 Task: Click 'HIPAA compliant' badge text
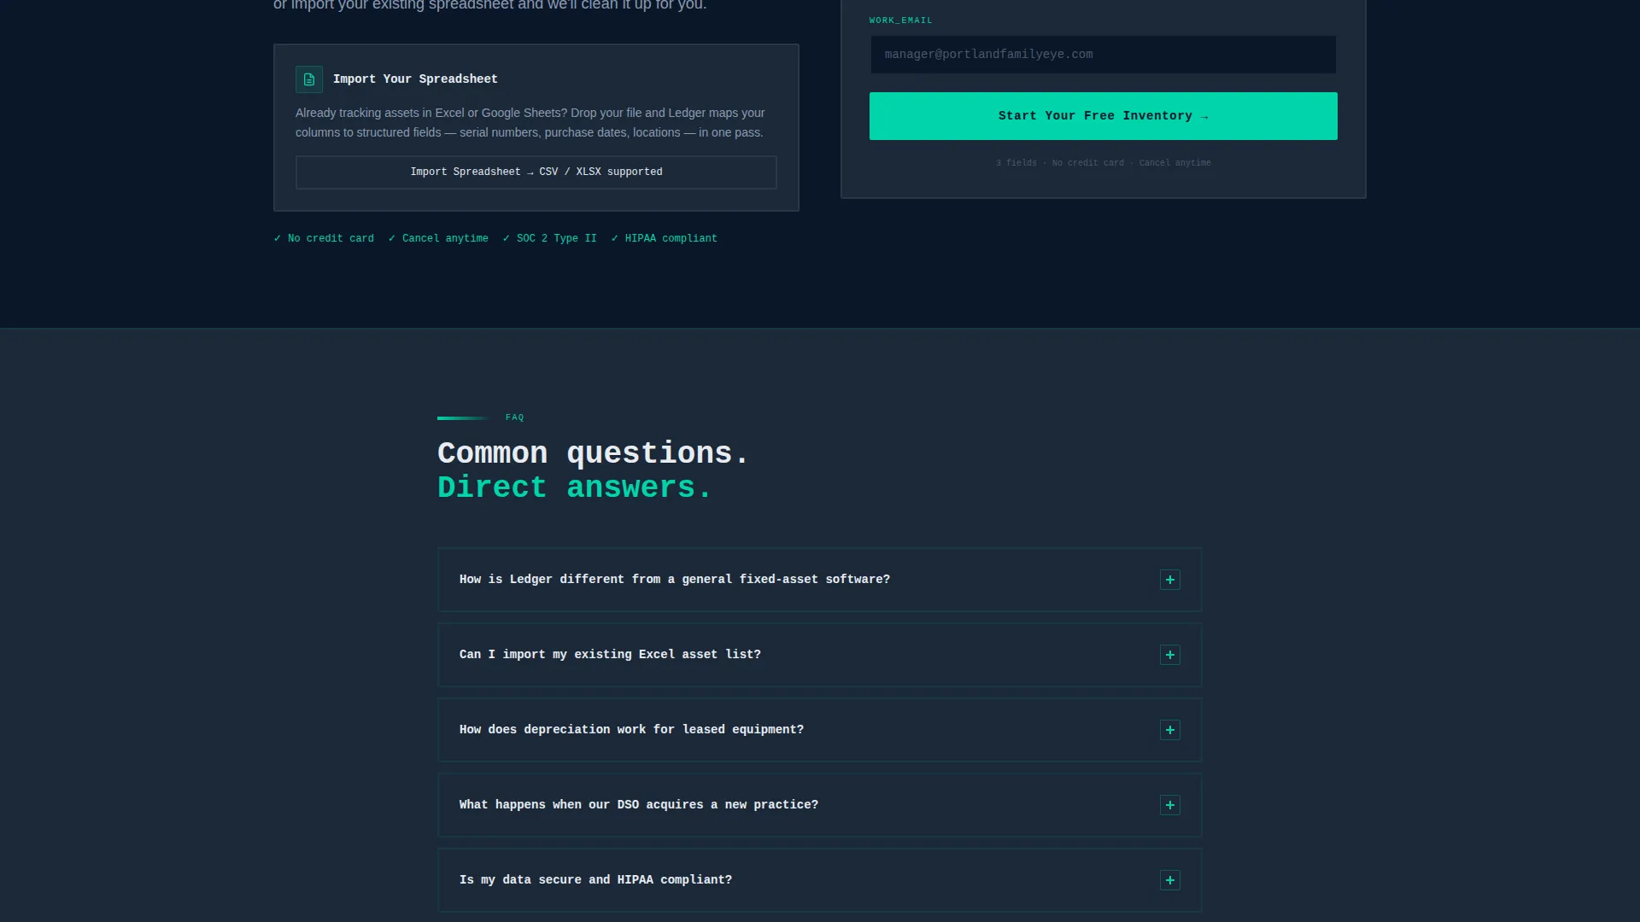[664, 239]
